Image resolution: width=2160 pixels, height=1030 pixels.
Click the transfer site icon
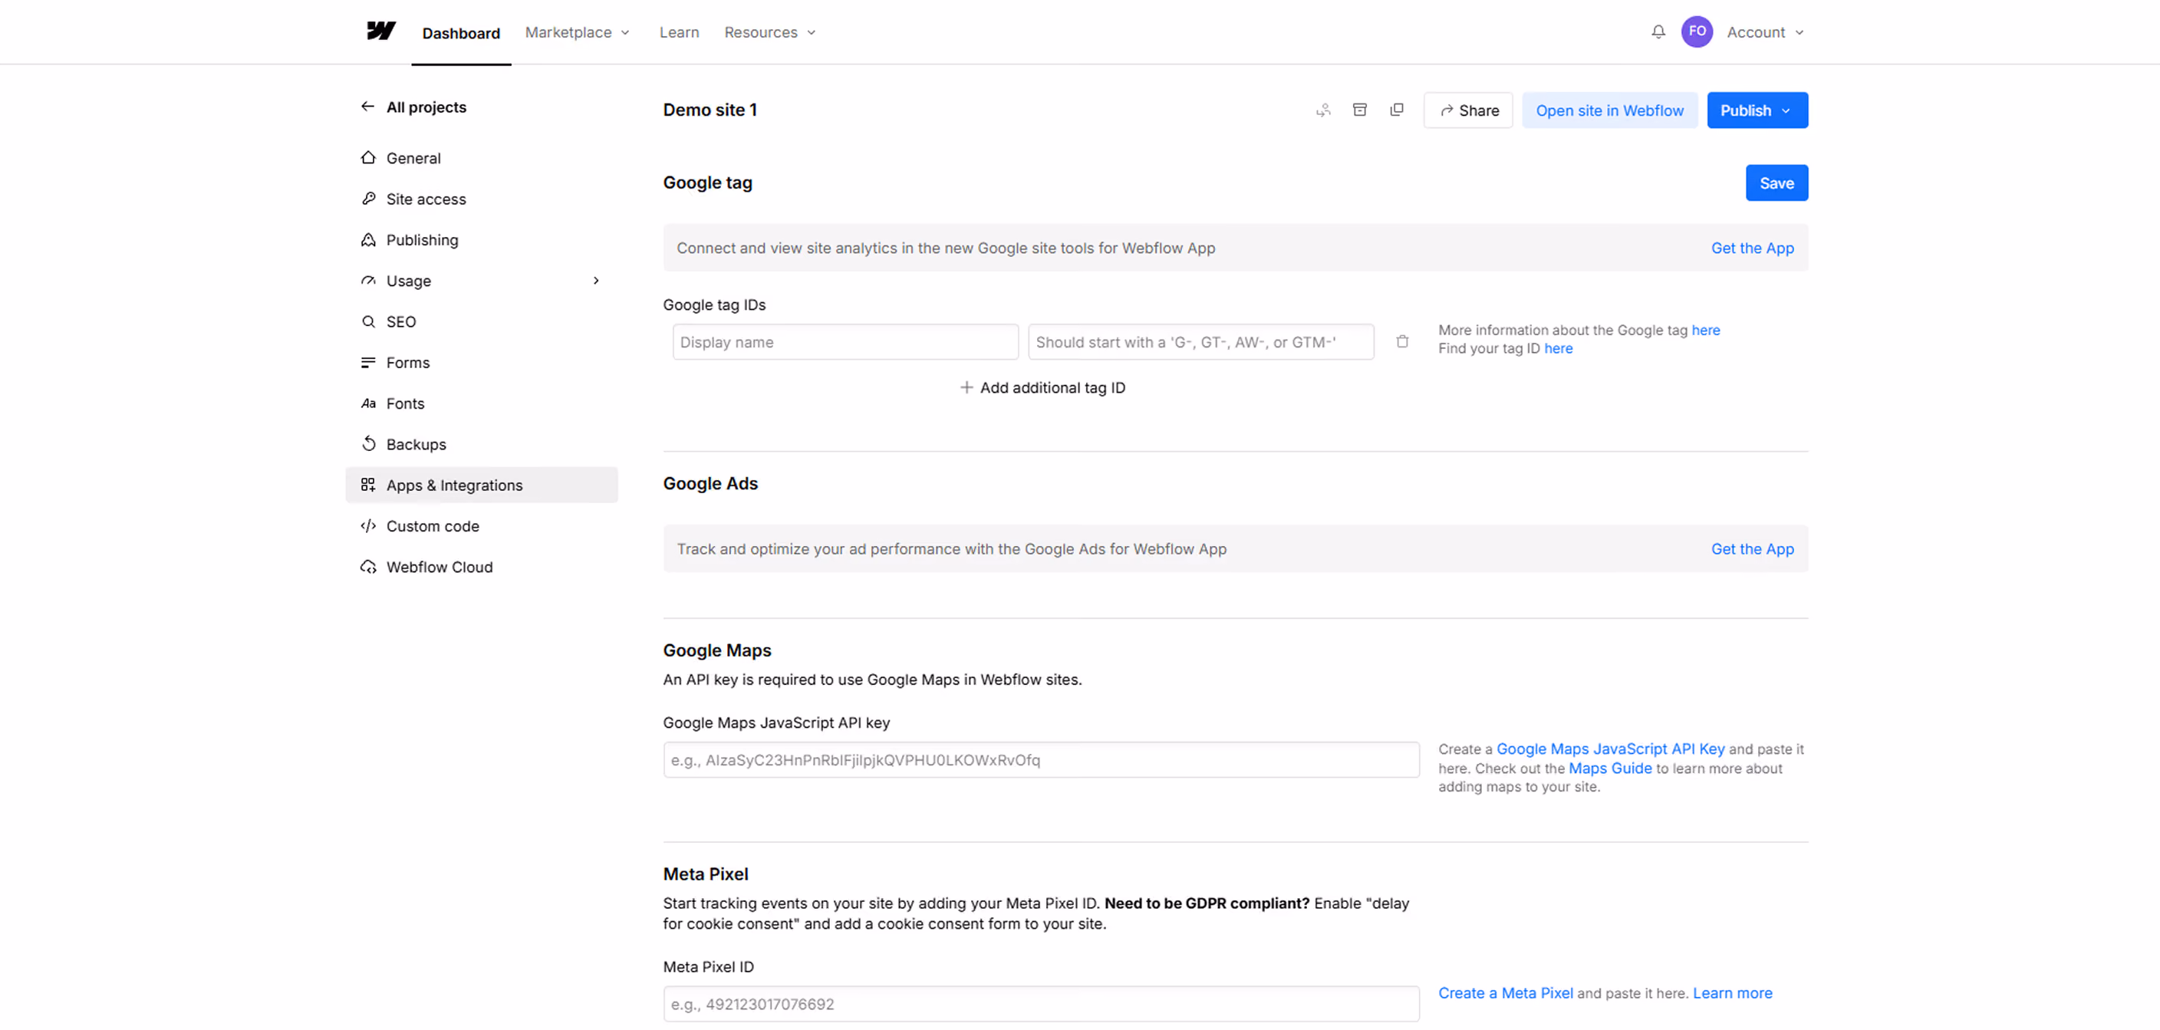click(1323, 110)
